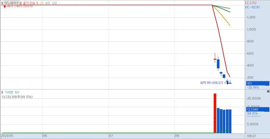The width and height of the screenshot is (270, 139).
Task: Click the 2021/05 date axis label
Action: pos(7,136)
